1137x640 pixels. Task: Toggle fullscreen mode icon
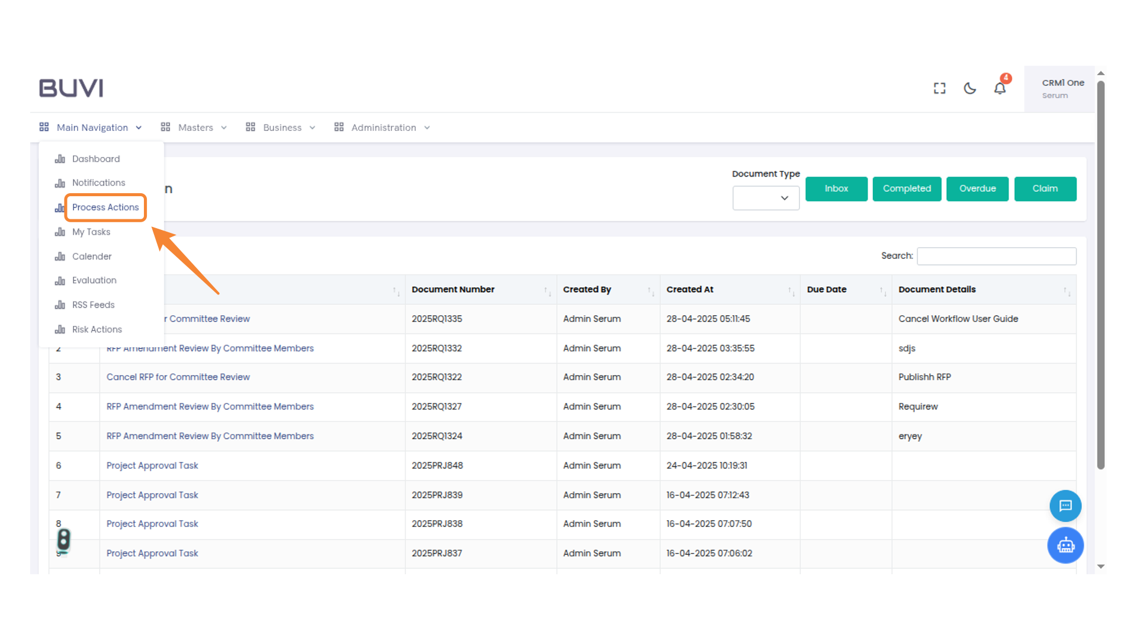pyautogui.click(x=939, y=88)
